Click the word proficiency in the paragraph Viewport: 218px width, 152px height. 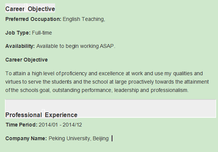tap(74, 73)
